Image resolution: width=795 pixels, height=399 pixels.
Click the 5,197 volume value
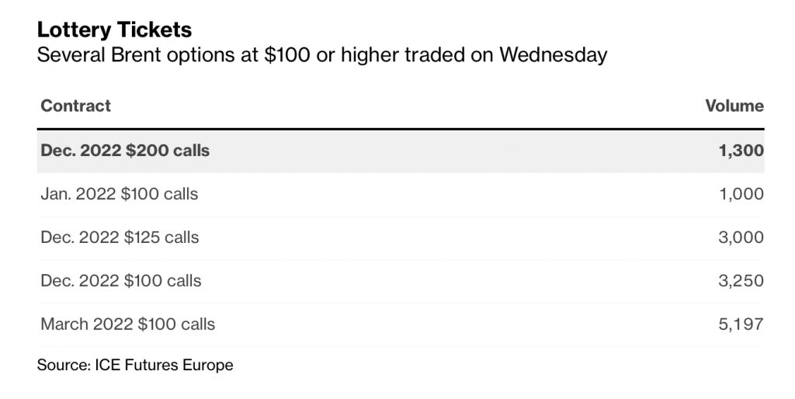click(742, 324)
